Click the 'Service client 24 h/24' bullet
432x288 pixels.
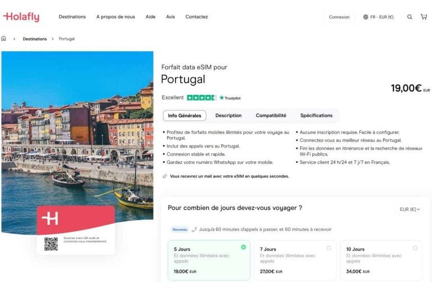(x=345, y=163)
